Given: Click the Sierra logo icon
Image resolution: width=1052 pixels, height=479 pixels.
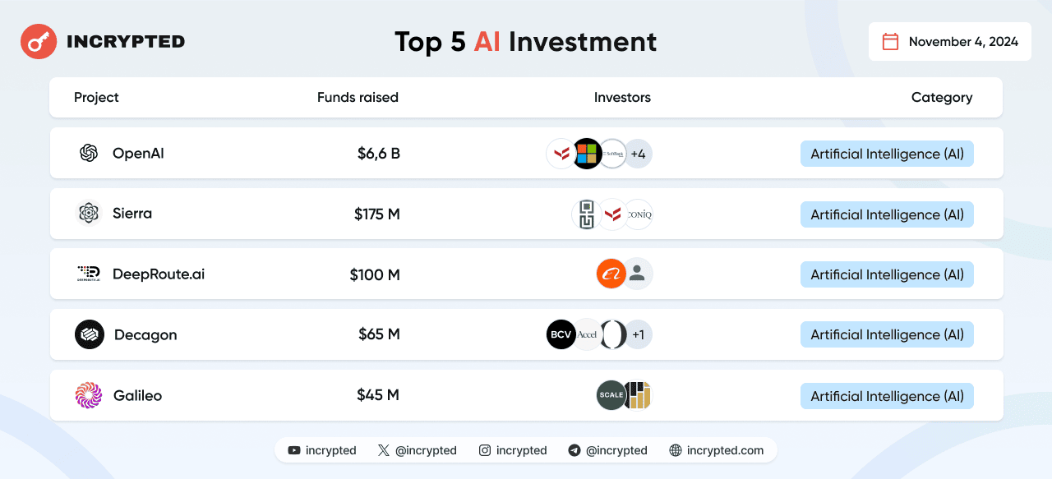Looking at the screenshot, I should (x=89, y=214).
